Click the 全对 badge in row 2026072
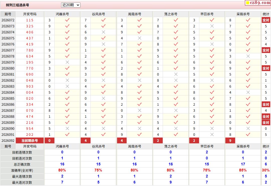 [x=266, y=20]
